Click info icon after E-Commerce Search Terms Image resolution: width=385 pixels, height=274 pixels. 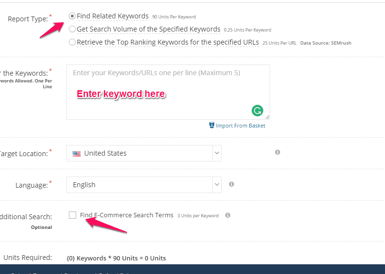coord(227,215)
